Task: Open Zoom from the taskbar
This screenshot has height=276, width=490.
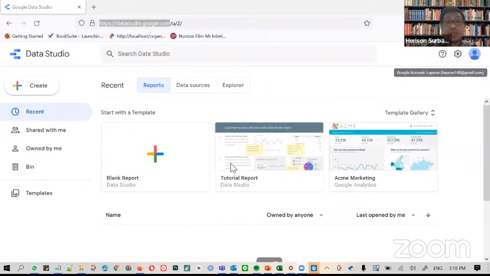Action: [301, 268]
